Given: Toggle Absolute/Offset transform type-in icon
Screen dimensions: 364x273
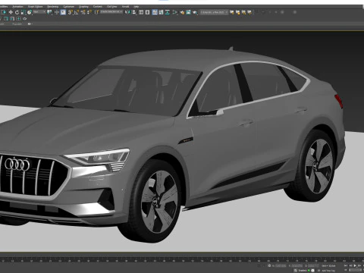Looking at the screenshot, I should click(x=269, y=265).
